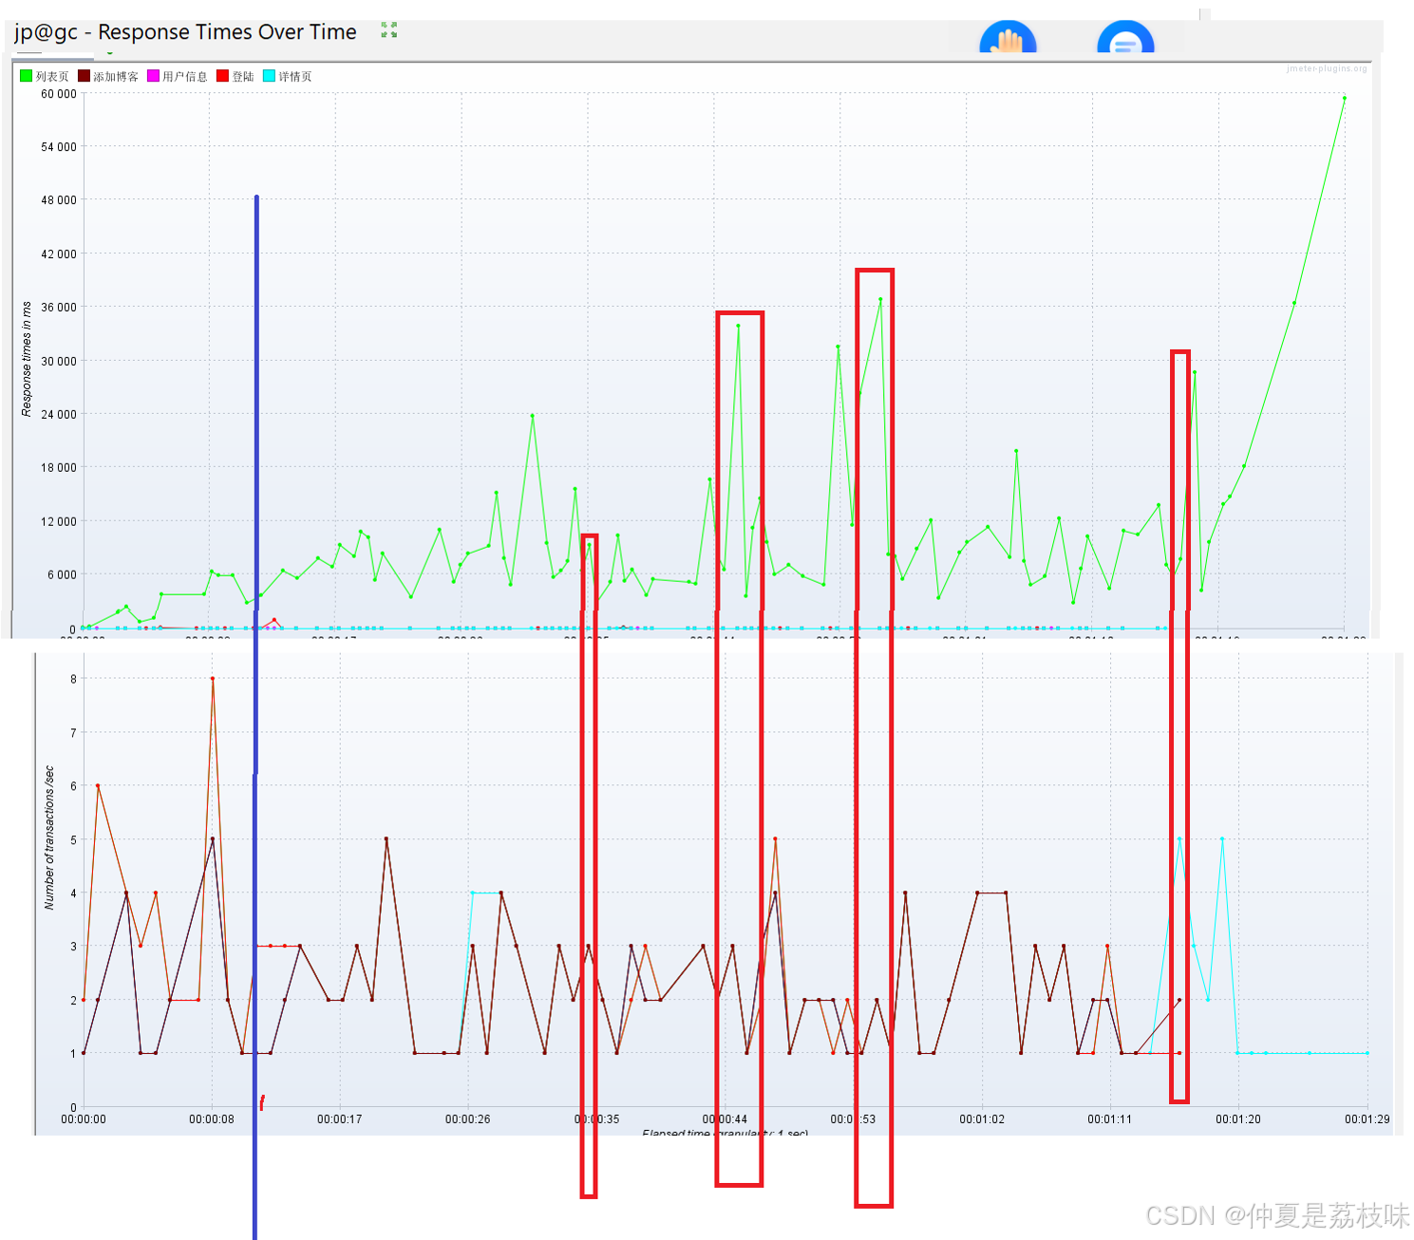Click the cyan 详情页 legend swatch
Screen dimensions: 1414x1240
point(269,76)
